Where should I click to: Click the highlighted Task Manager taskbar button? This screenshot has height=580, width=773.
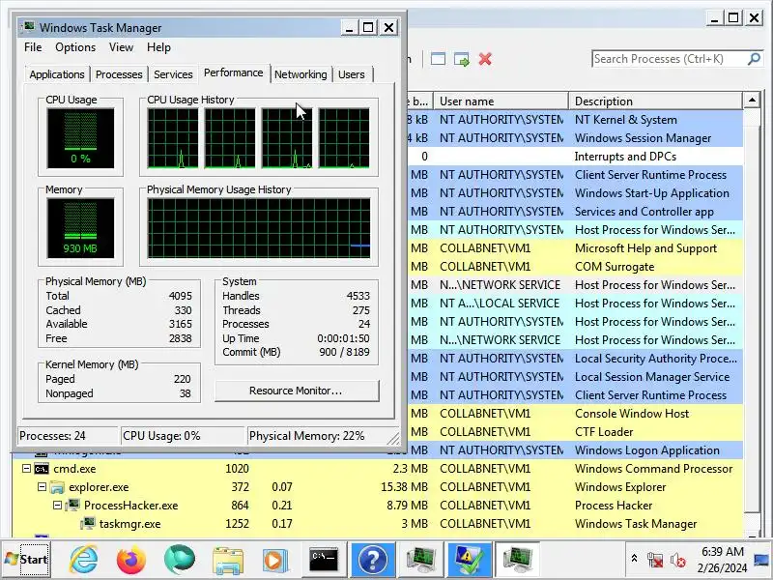coord(517,560)
